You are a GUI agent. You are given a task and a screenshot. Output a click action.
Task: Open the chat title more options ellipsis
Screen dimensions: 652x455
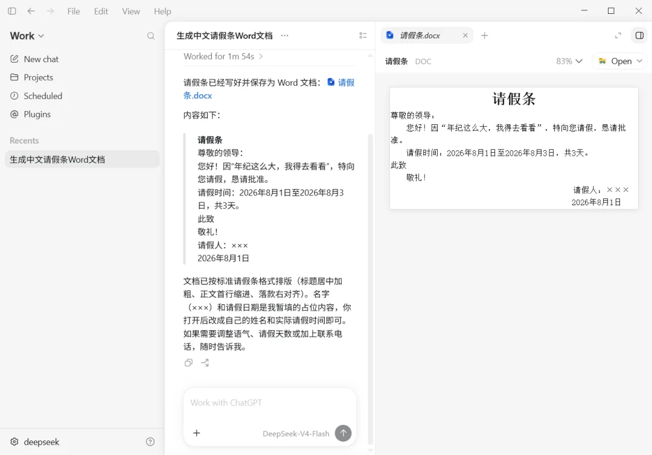coord(284,36)
